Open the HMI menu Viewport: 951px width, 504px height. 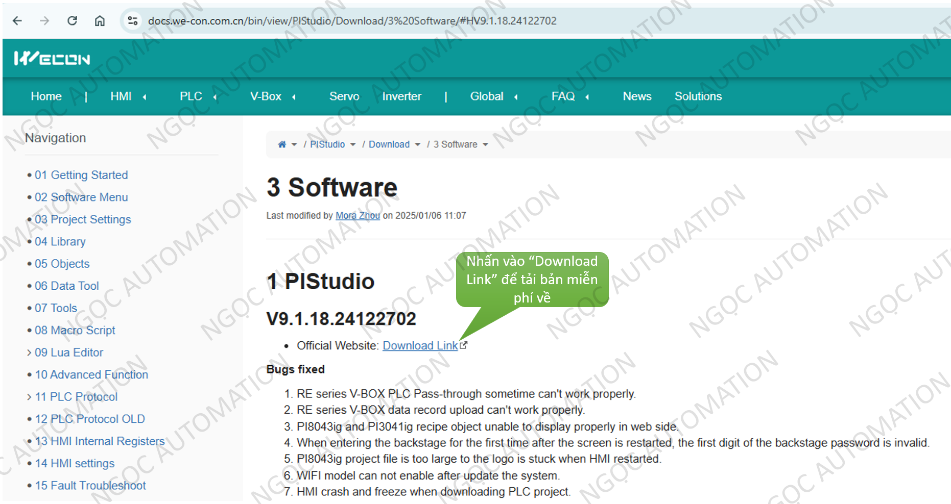(x=121, y=96)
